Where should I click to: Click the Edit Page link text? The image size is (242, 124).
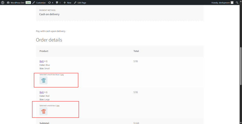click(82, 3)
